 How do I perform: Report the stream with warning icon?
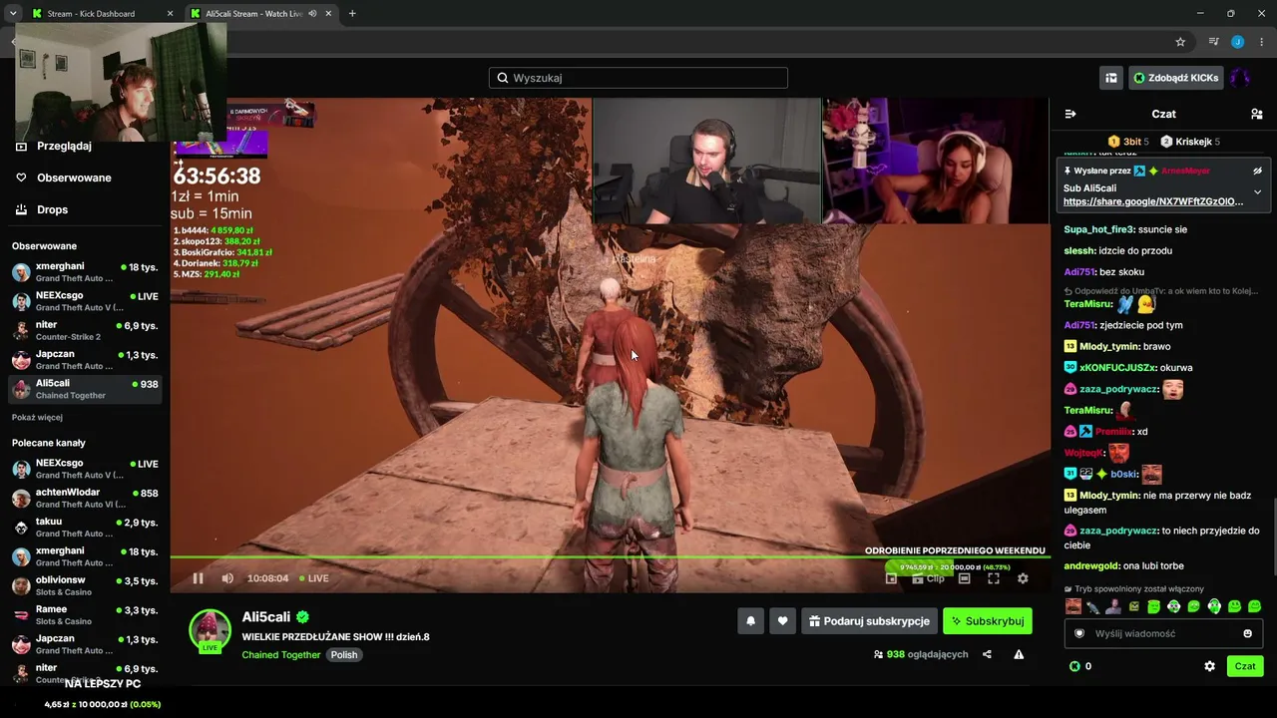[x=1019, y=654]
